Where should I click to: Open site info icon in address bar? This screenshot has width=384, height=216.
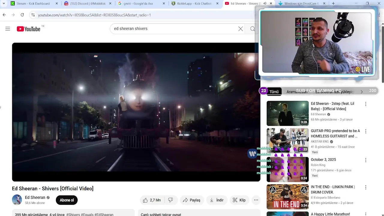pyautogui.click(x=33, y=15)
